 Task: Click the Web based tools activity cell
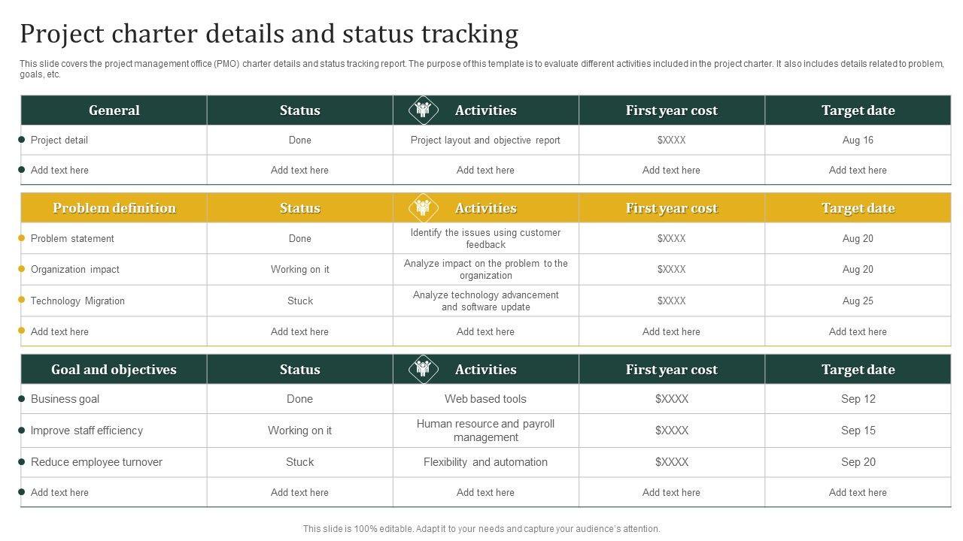pos(485,399)
